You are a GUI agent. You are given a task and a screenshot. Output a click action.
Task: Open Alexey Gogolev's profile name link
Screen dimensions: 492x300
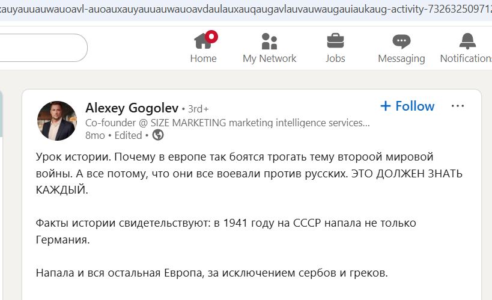click(132, 108)
